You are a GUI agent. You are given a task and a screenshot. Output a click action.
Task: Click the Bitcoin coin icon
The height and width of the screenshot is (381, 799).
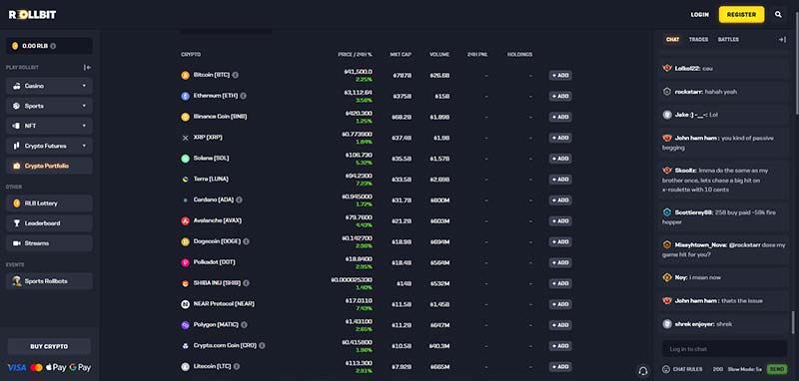pyautogui.click(x=185, y=75)
